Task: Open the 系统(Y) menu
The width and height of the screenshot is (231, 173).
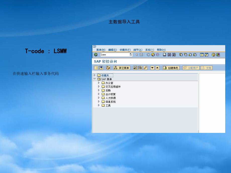Action: (x=150, y=50)
